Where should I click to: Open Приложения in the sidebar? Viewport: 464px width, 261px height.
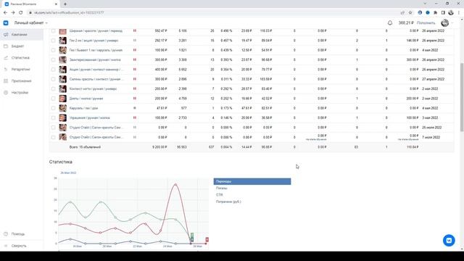[x=22, y=80]
